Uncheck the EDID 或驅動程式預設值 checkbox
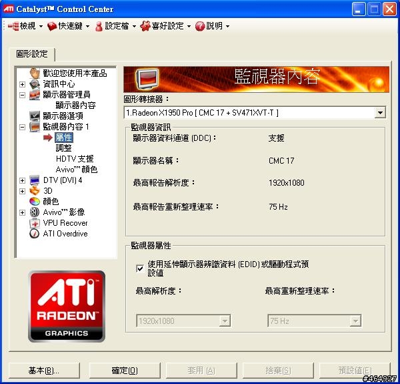 click(140, 268)
